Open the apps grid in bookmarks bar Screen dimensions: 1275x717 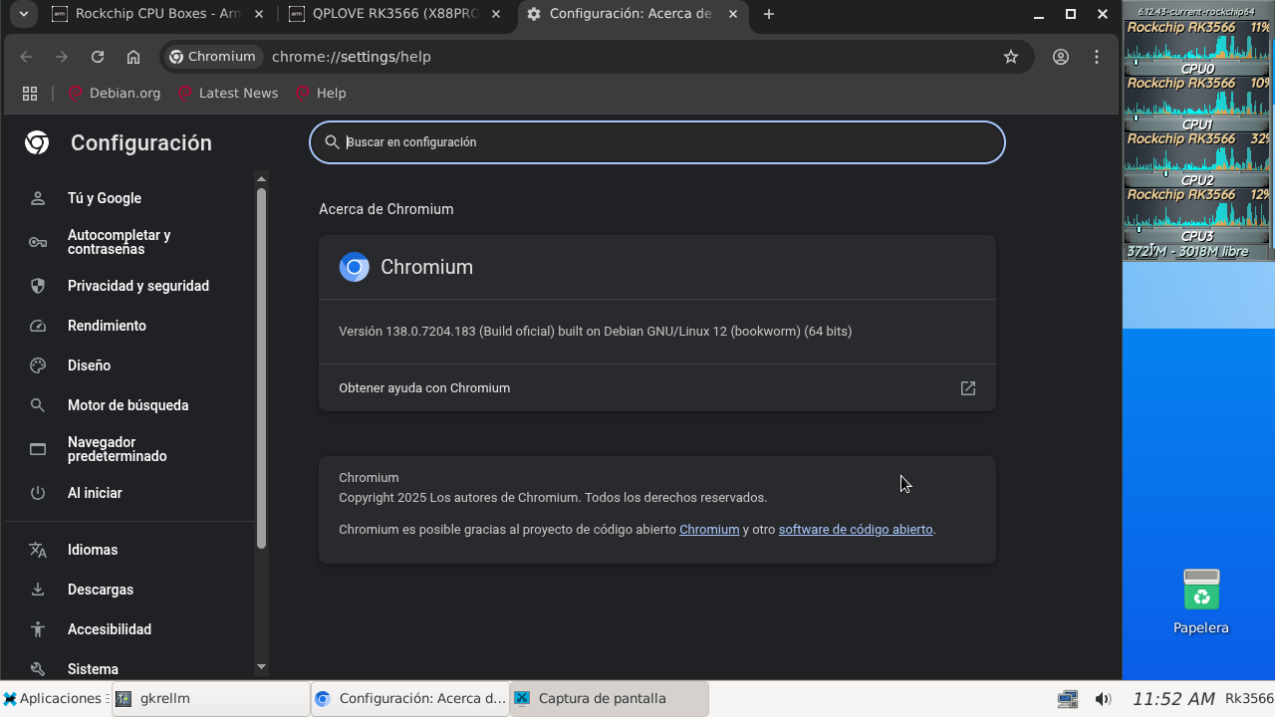(x=30, y=93)
